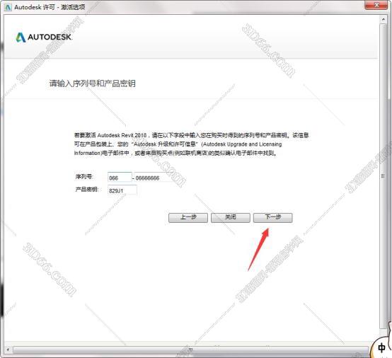
Task: Close the Autodesk license window
Action: point(376,5)
